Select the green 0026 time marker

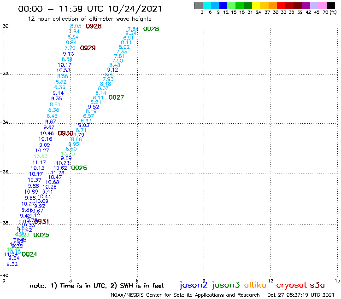click(x=79, y=168)
